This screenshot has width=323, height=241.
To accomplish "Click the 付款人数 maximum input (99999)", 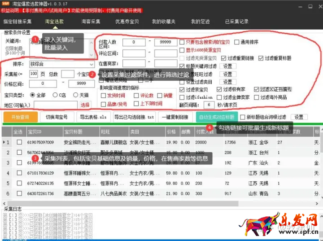I will (x=166, y=42).
